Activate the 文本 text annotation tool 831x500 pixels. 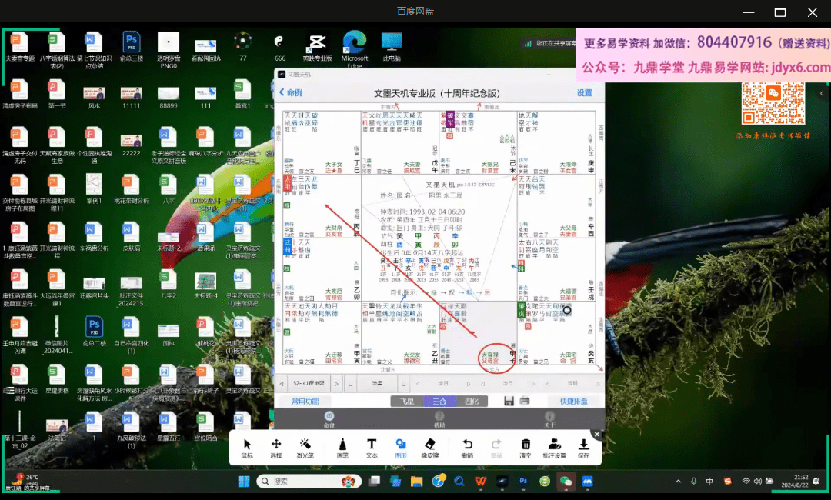tap(372, 448)
